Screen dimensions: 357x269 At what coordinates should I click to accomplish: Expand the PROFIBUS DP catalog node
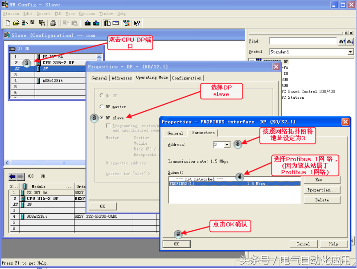tap(251, 61)
